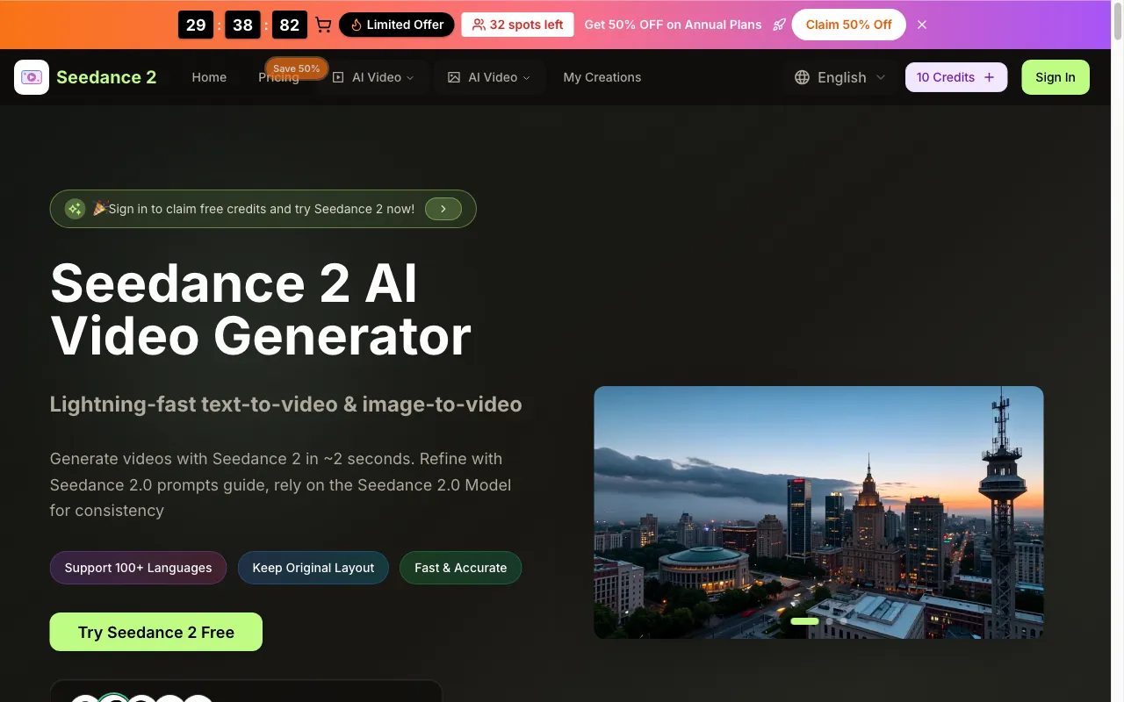
Task: Click the countdown timer hours digit box
Action: coord(196,25)
